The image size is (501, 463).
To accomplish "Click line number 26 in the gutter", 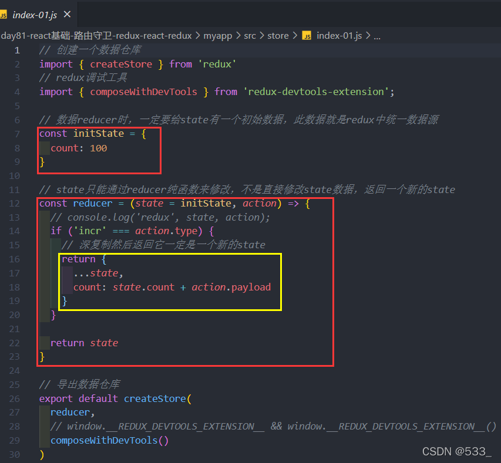I will (14, 398).
